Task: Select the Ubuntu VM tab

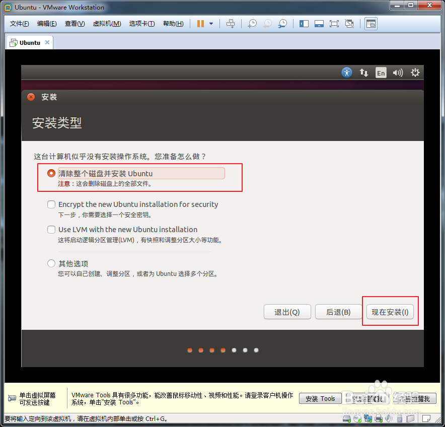Action: click(x=28, y=42)
